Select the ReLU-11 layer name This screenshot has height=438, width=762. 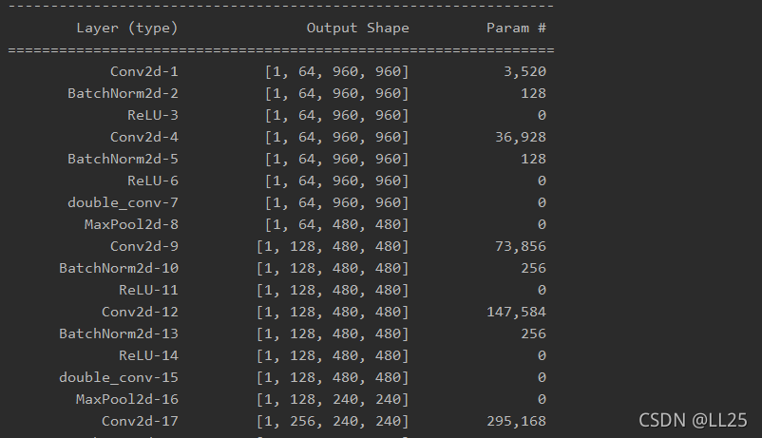(x=148, y=290)
